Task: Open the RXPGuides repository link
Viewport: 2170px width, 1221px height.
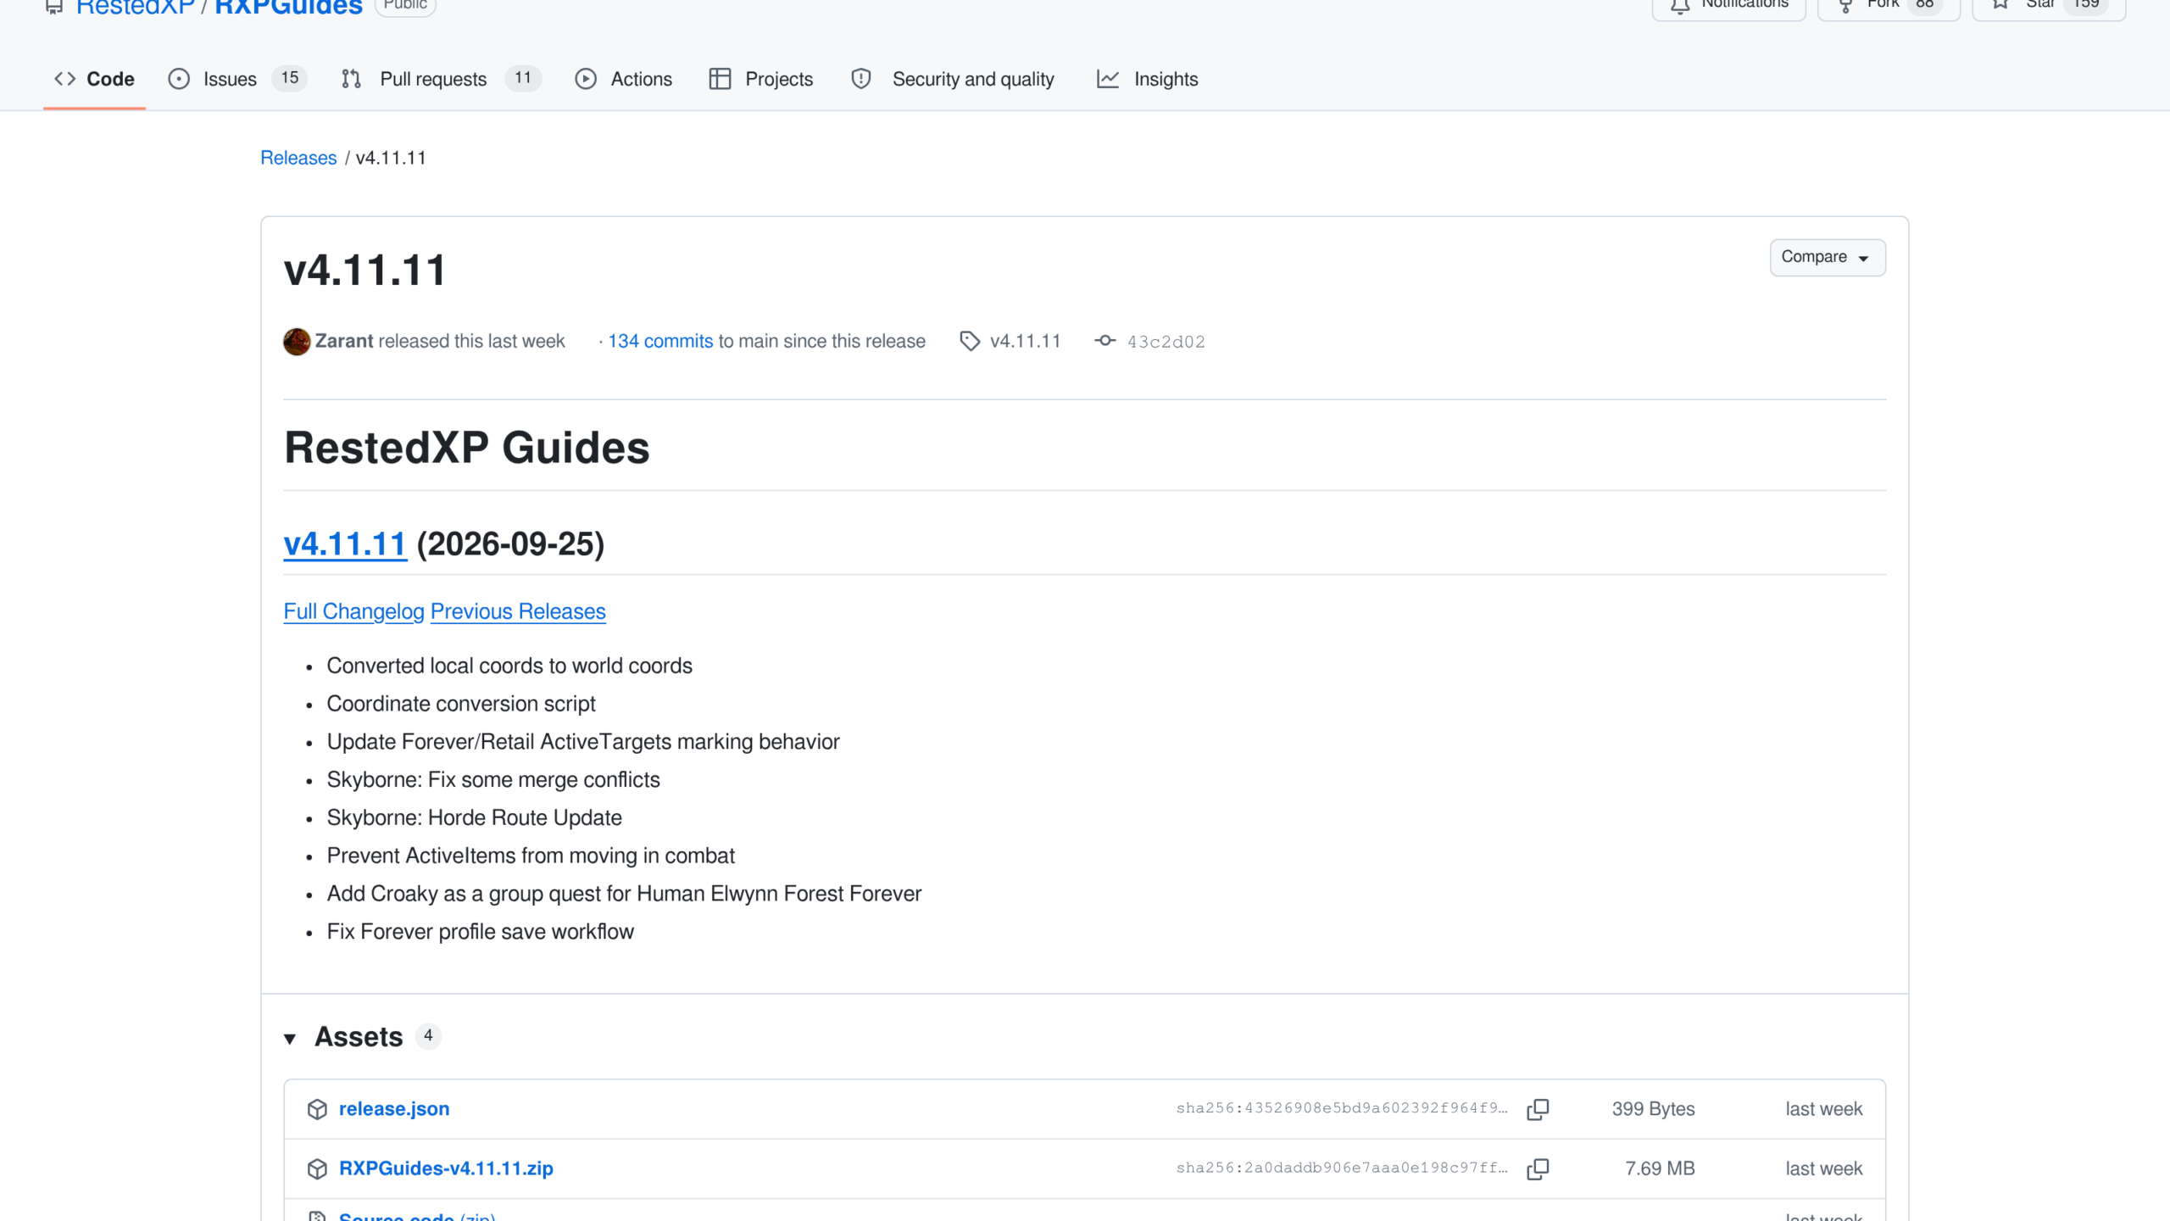Action: coord(288,7)
